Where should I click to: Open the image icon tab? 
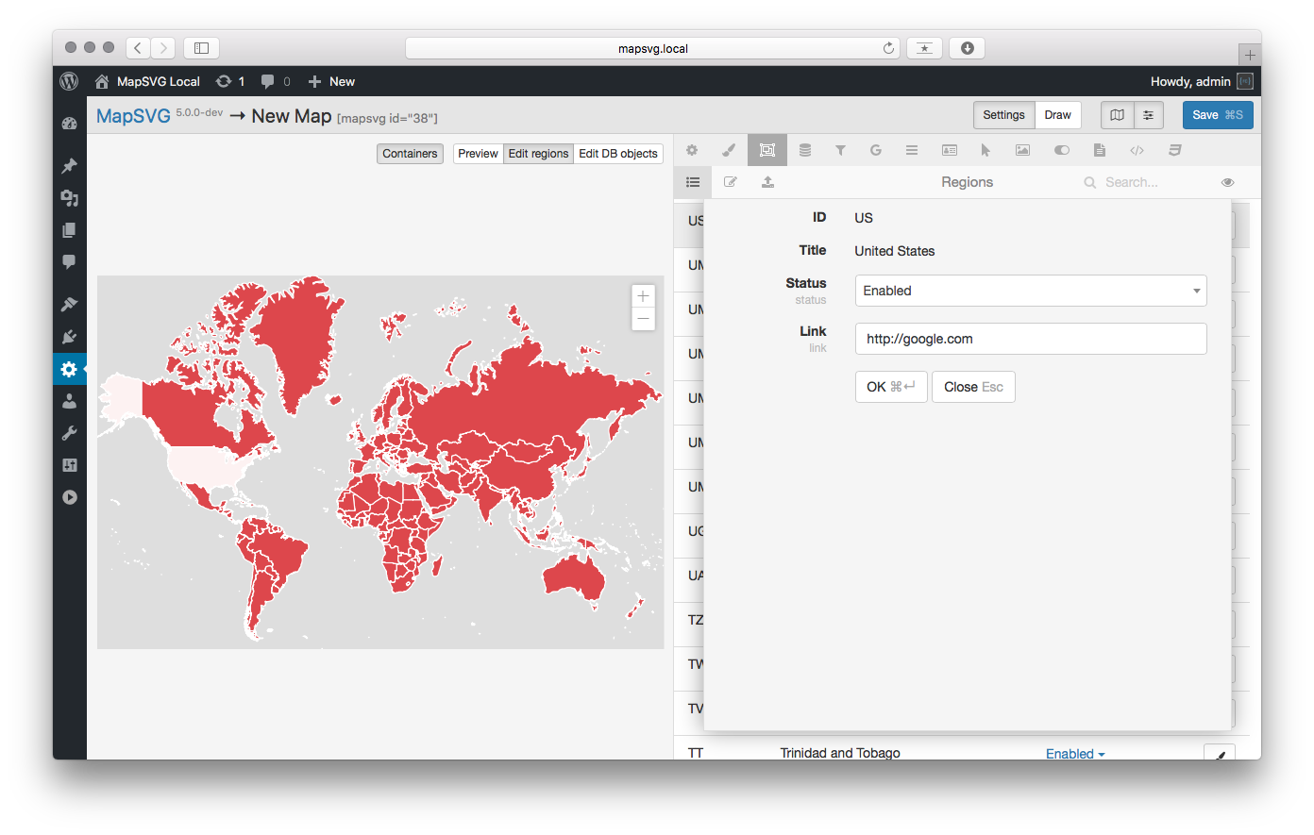click(x=1022, y=150)
